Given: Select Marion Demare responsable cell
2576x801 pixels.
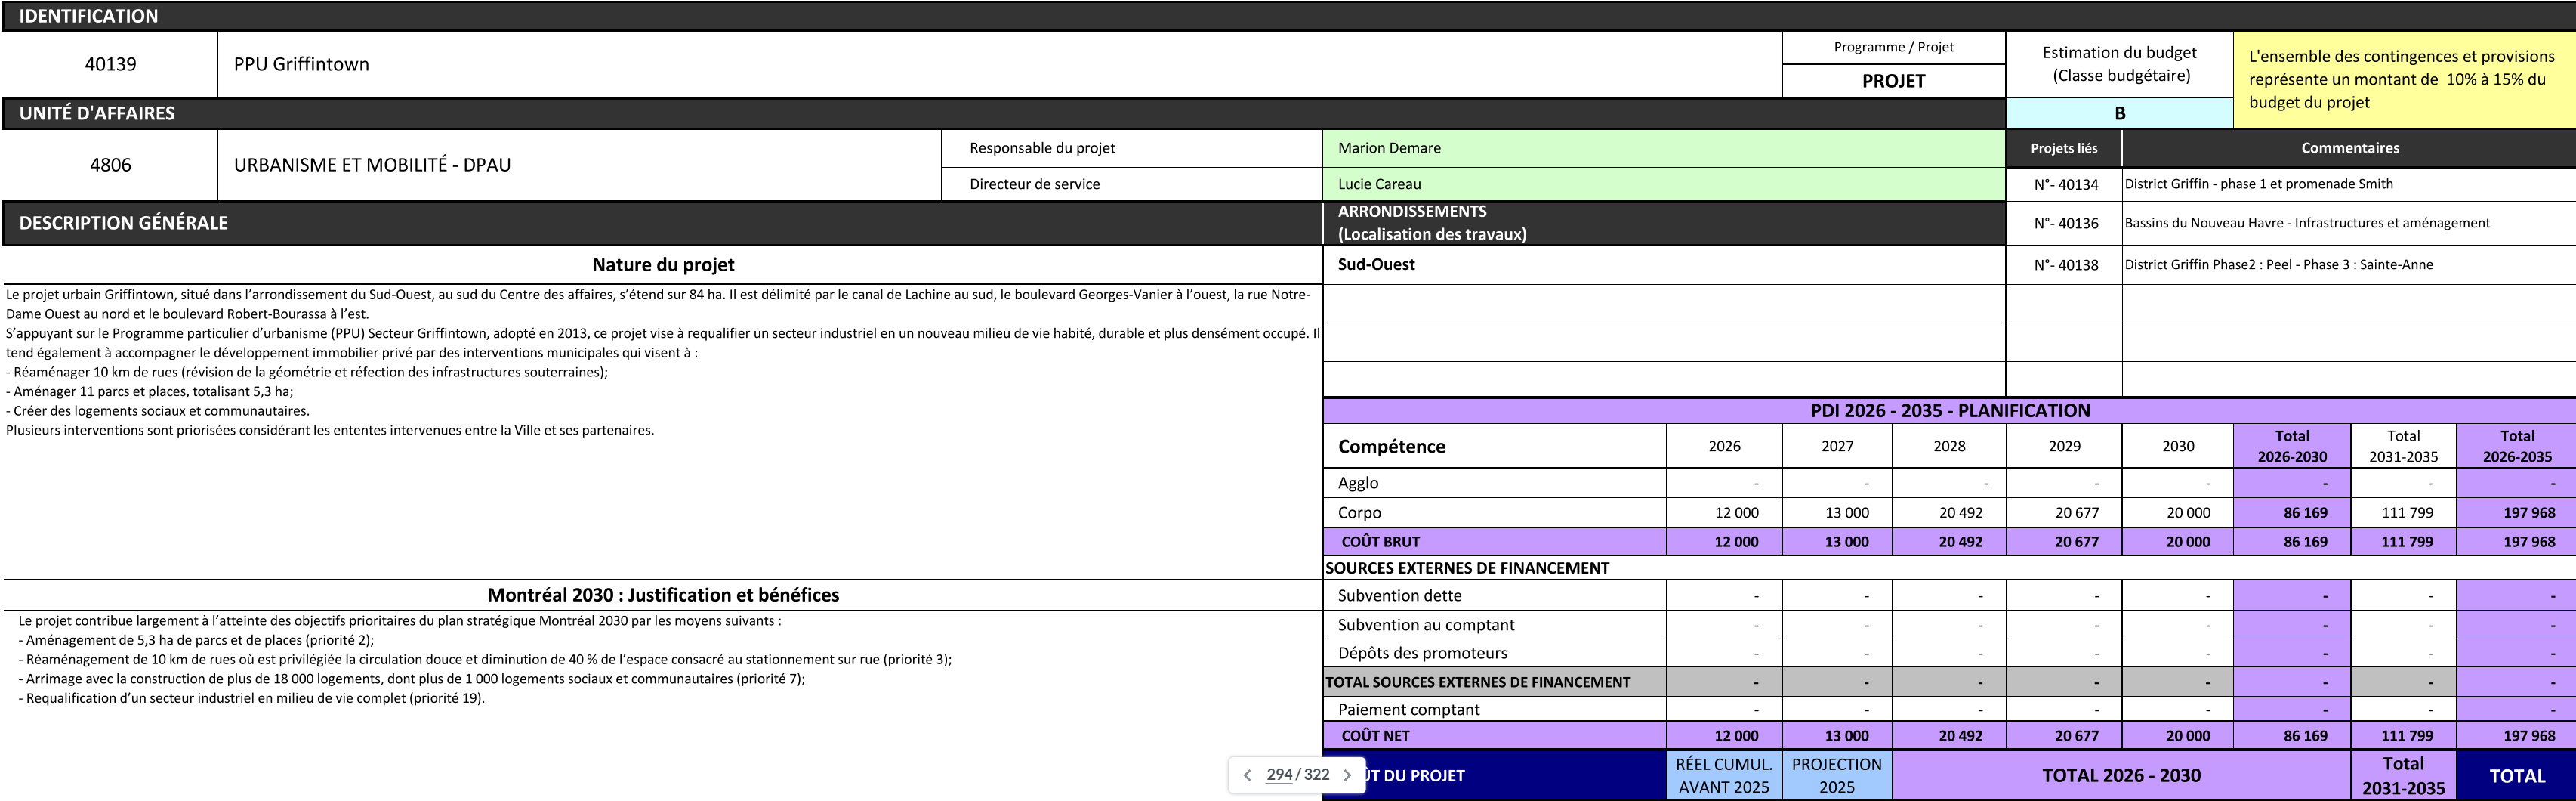Looking at the screenshot, I should click(x=1662, y=148).
